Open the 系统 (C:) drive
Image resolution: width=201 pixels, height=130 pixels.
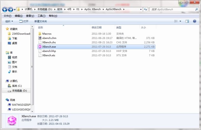click(x=17, y=86)
